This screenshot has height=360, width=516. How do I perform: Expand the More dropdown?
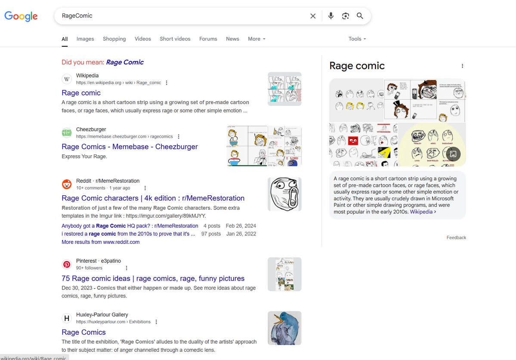pos(256,39)
